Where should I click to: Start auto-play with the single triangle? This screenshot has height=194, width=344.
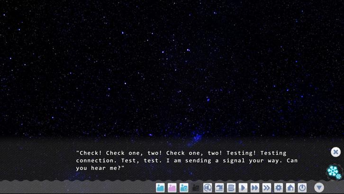(x=243, y=188)
